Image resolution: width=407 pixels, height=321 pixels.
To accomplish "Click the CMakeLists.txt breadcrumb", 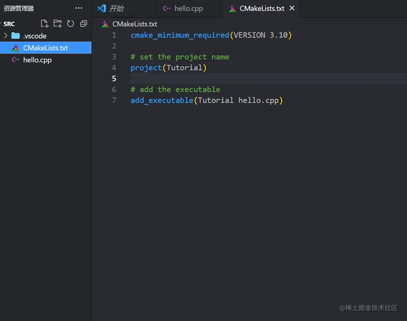I will tap(135, 24).
